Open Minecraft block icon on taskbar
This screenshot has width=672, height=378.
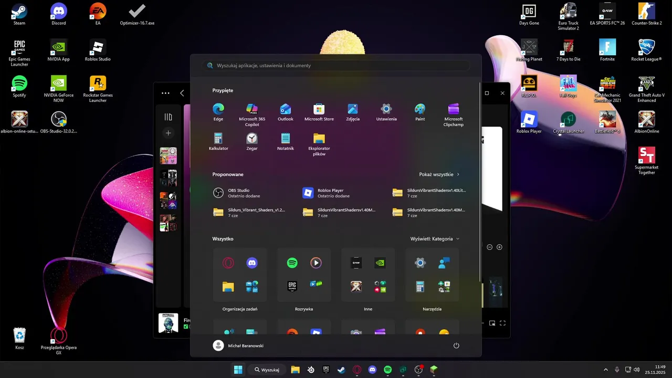pos(434,370)
